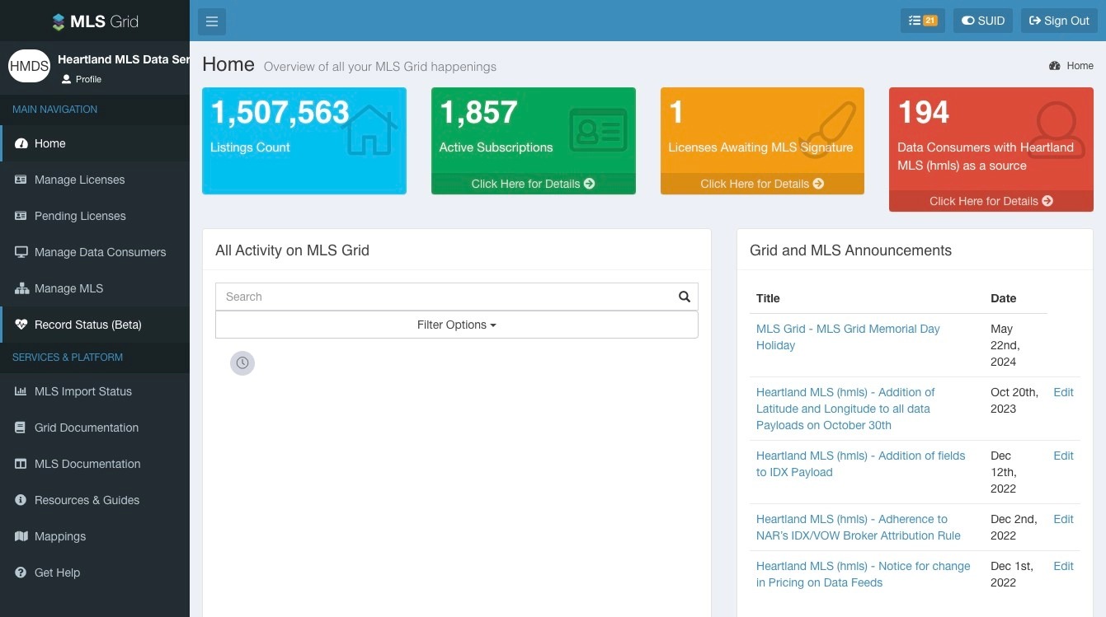
Task: Click the bar chart icon for MLS Import Status
Action: pyautogui.click(x=21, y=391)
